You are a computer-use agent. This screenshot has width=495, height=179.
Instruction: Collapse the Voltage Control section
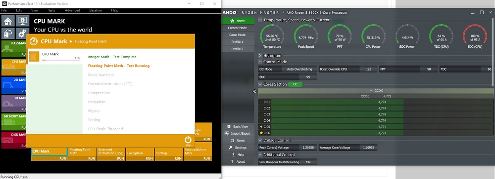pyautogui.click(x=260, y=141)
